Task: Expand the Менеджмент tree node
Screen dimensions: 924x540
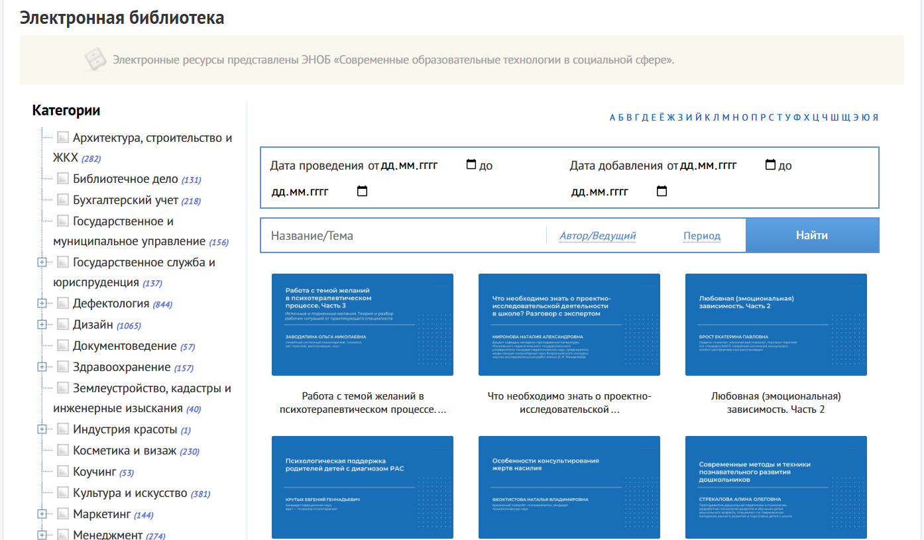Action: tap(42, 535)
